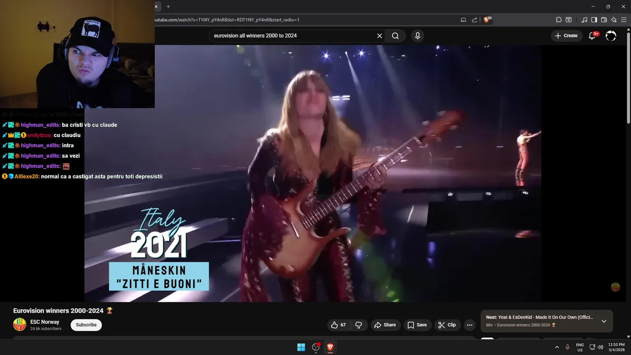Switch ENG US input language
The image size is (631, 355).
[580, 347]
